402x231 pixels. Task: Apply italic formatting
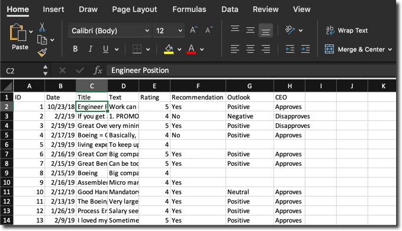tap(90, 49)
